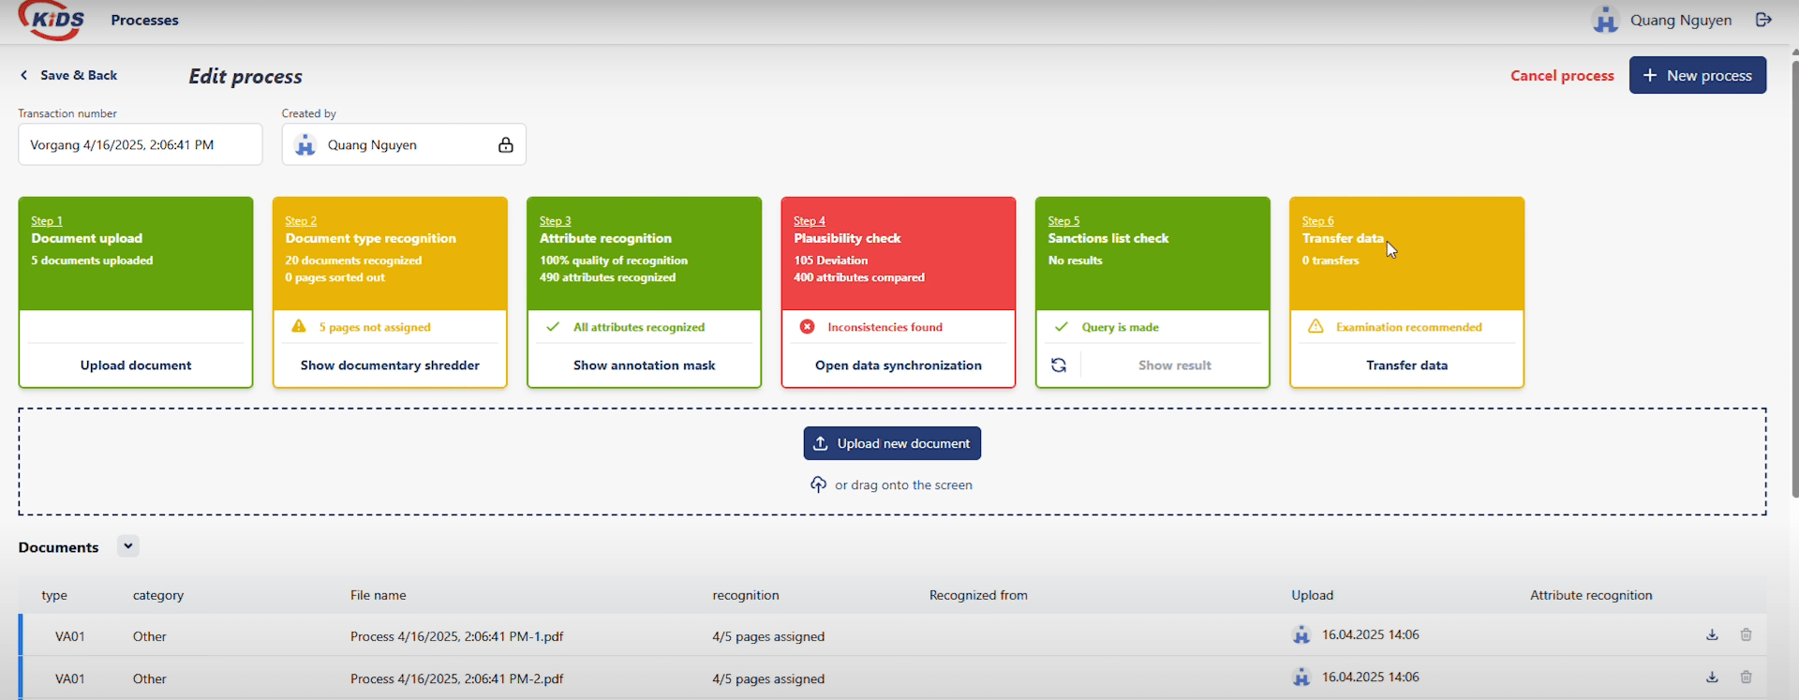Click the Transaction number input field
This screenshot has height=700, width=1799.
pyautogui.click(x=140, y=145)
